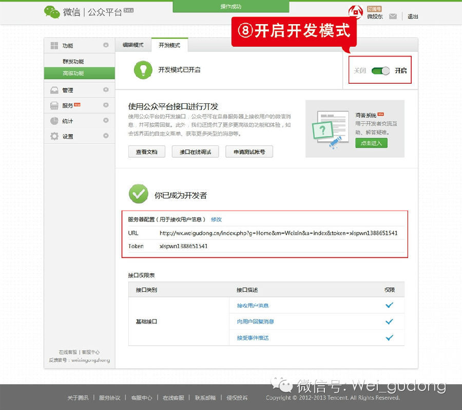
Task: Select the Token value xispwn1388651541
Action: coord(184,246)
